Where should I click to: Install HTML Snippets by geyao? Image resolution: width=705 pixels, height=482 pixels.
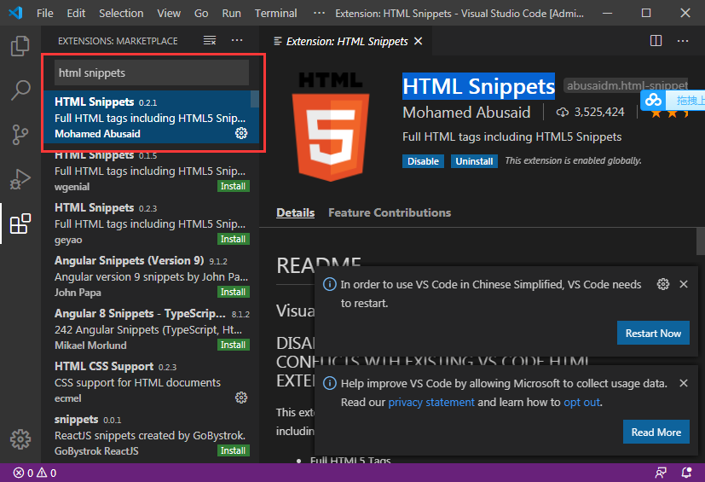click(x=233, y=239)
